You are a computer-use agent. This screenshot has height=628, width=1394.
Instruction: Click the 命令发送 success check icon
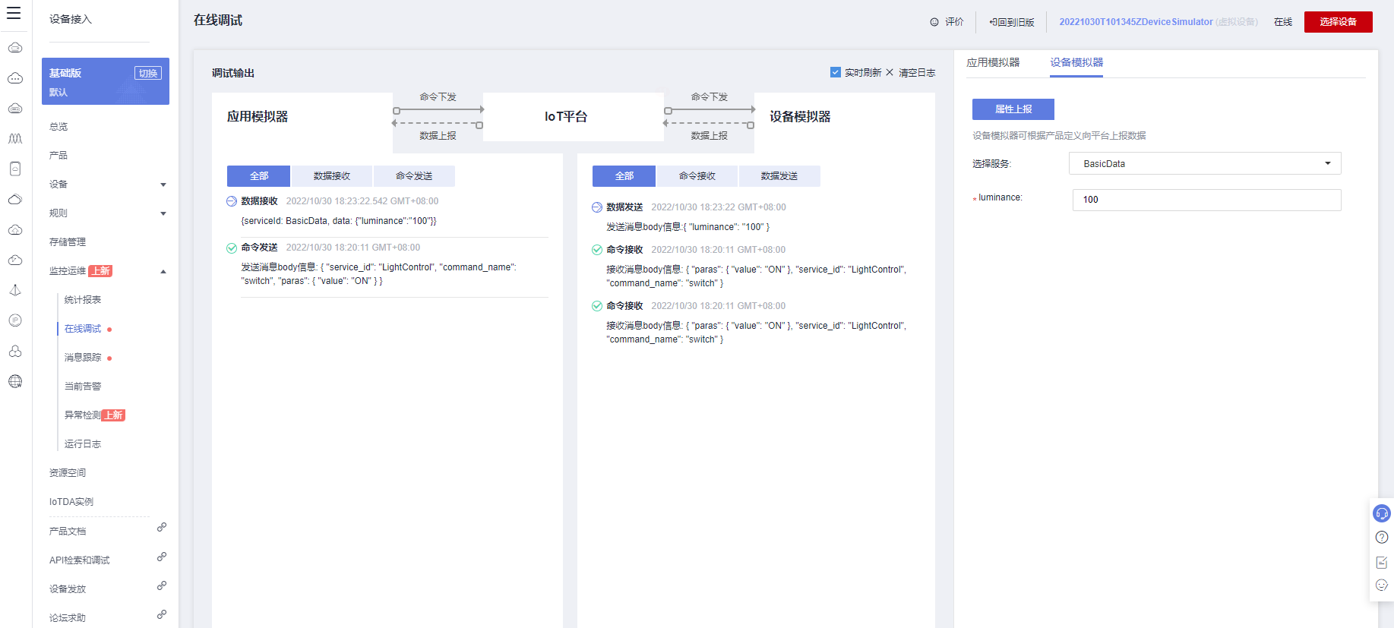(232, 248)
